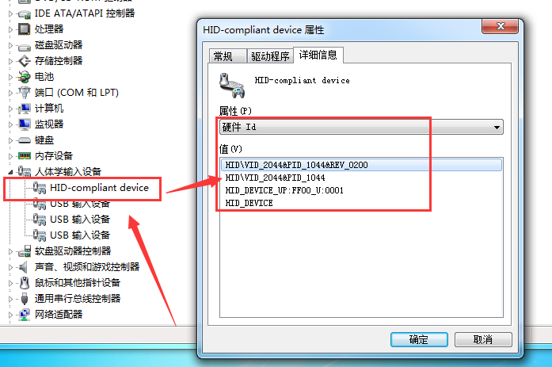
Task: Click the sound and video controllers speaker icon
Action: 24,267
